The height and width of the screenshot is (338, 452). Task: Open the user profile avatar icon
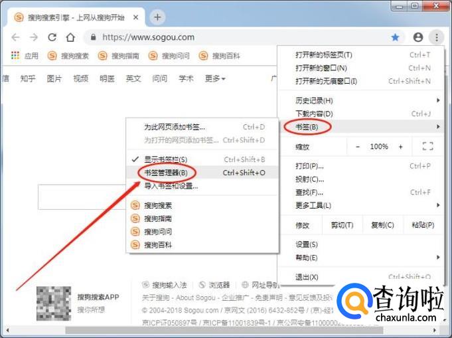coord(418,37)
